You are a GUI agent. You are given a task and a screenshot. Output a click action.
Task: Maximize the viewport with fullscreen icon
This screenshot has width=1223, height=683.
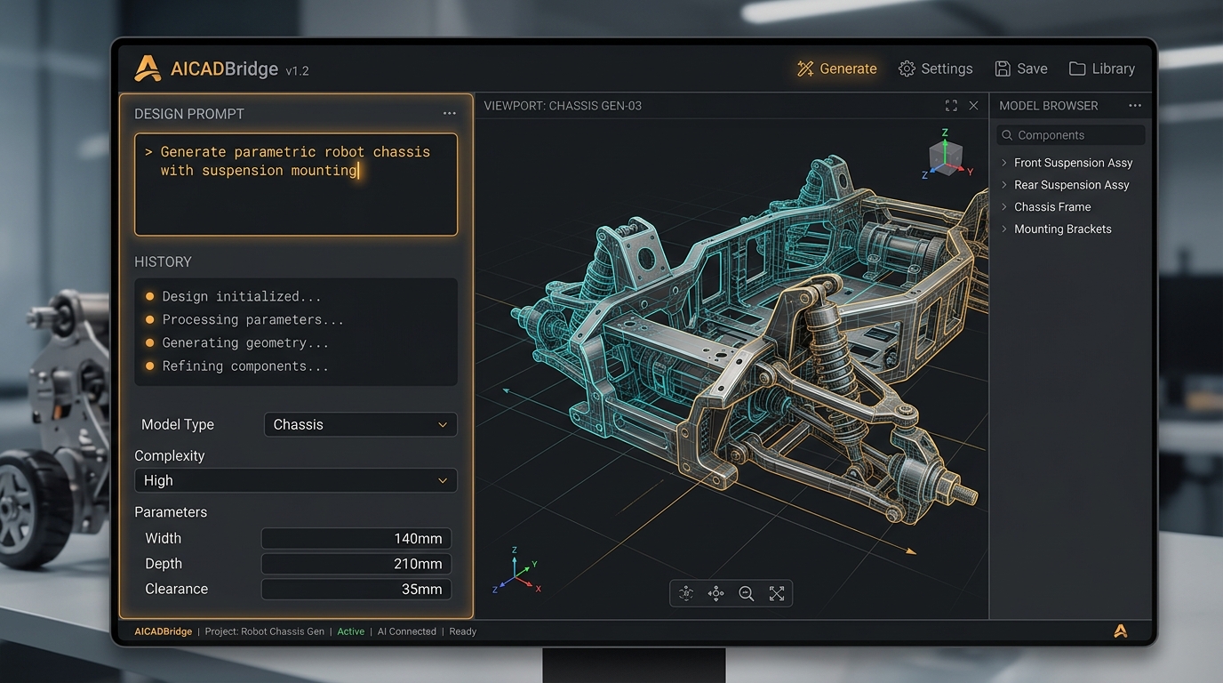pyautogui.click(x=951, y=105)
